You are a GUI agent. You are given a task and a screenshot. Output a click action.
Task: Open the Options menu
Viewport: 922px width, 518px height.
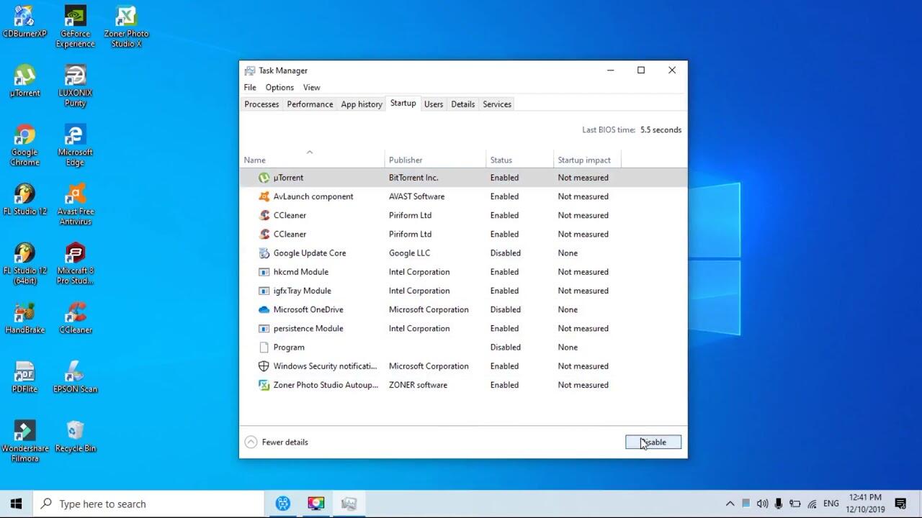pyautogui.click(x=279, y=88)
